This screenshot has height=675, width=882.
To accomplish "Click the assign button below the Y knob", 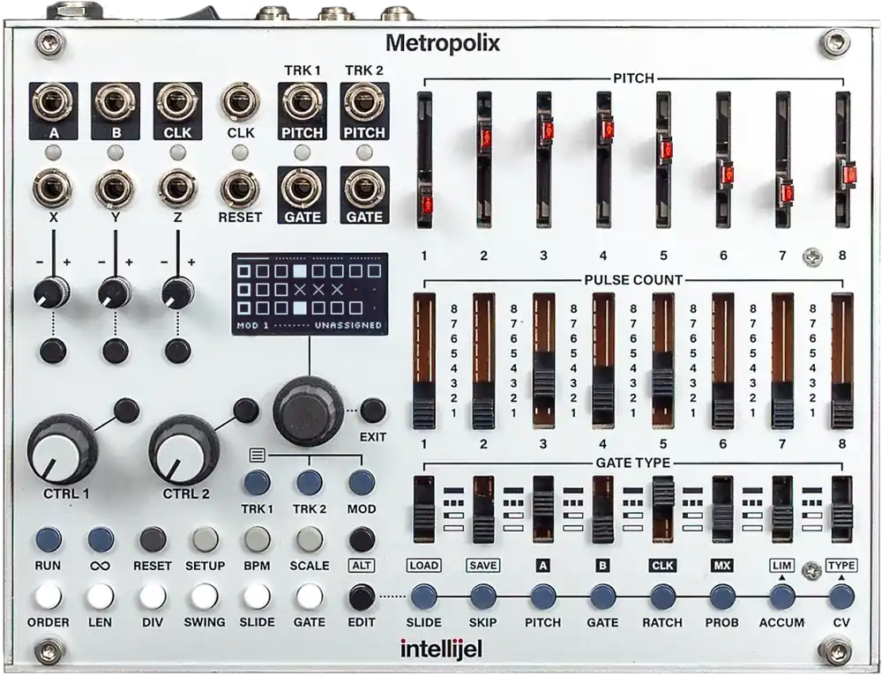I will point(116,351).
